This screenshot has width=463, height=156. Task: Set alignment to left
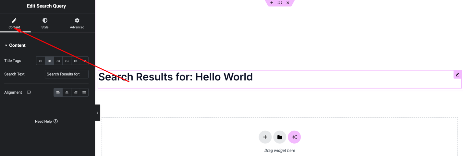(58, 93)
